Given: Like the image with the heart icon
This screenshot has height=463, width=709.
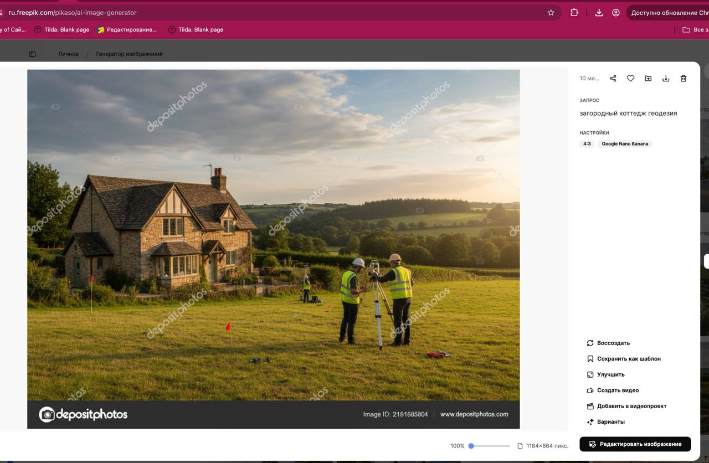Looking at the screenshot, I should (x=630, y=79).
